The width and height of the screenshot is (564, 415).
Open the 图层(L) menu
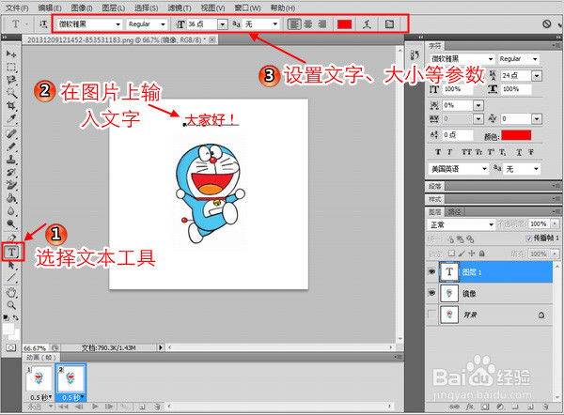tap(114, 8)
